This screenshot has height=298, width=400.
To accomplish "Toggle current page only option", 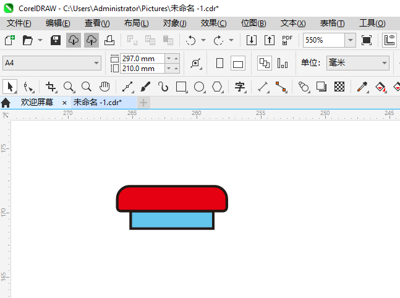I will (283, 63).
